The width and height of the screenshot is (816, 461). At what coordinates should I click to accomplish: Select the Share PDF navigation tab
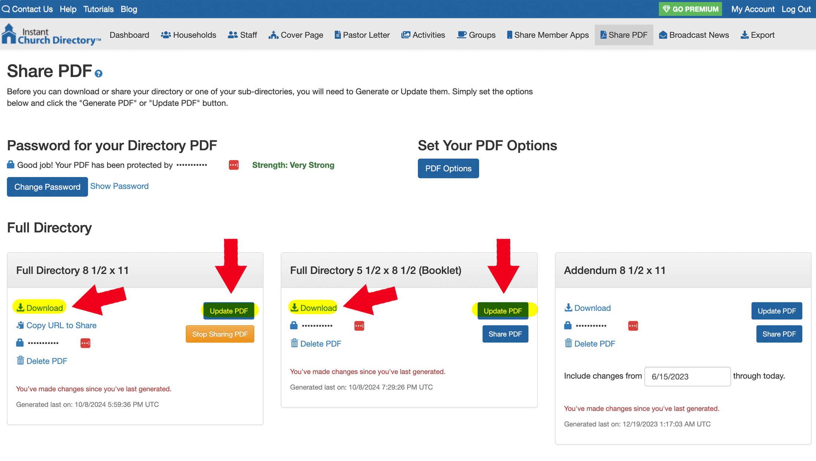tap(624, 35)
